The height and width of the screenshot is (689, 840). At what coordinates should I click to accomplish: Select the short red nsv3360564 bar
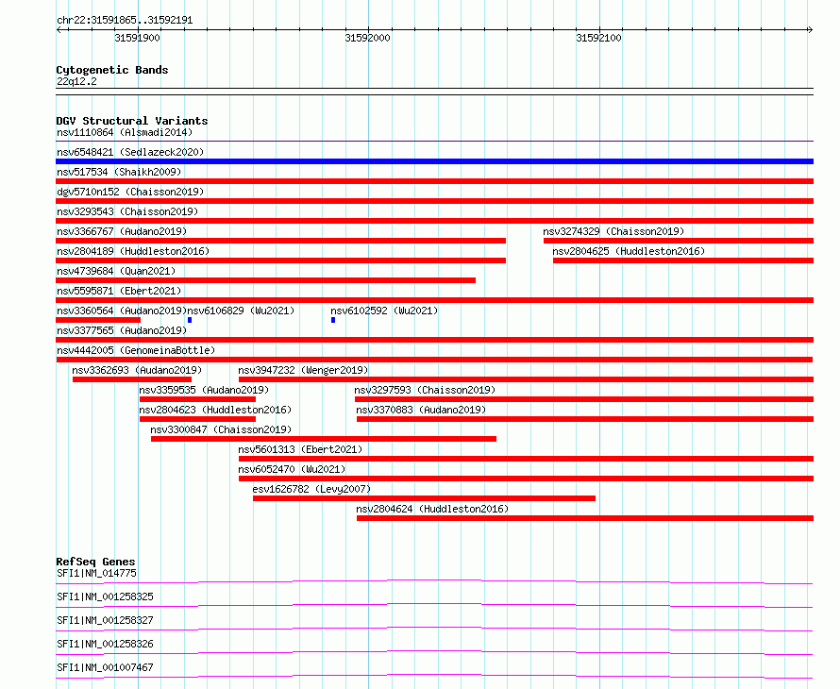[x=98, y=320]
